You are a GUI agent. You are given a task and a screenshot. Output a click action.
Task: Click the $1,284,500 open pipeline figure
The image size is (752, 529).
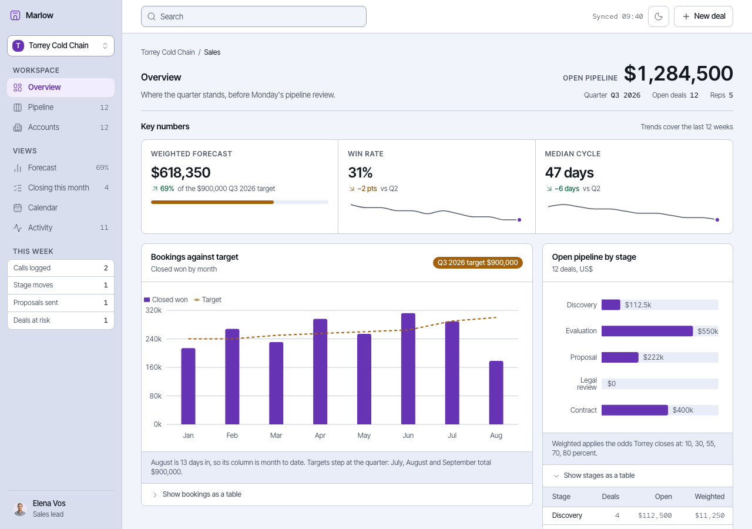pos(679,73)
